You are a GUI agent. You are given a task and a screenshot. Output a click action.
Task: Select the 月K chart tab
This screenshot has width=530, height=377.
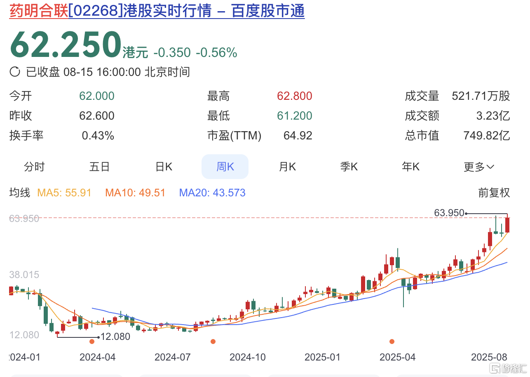click(287, 167)
